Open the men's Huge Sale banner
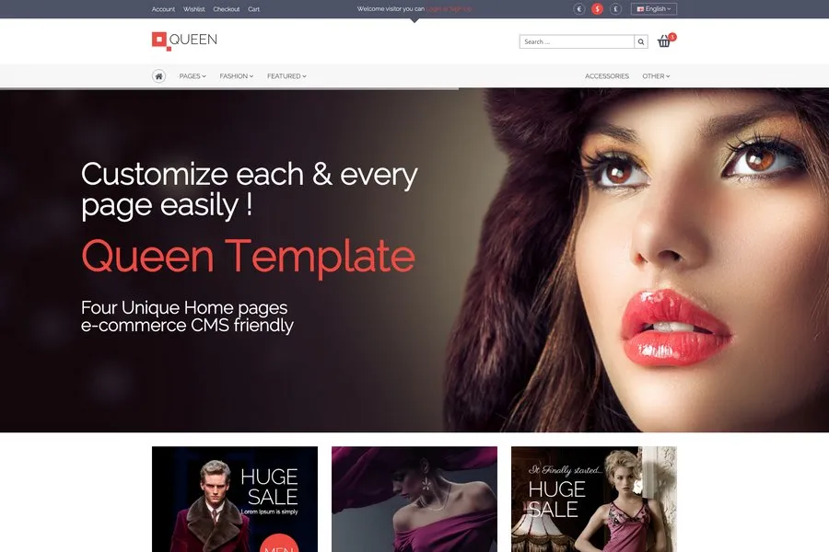Screen dimensions: 829x552 point(235,499)
